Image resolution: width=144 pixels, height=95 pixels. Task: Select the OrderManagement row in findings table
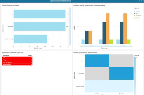(x=17, y=62)
